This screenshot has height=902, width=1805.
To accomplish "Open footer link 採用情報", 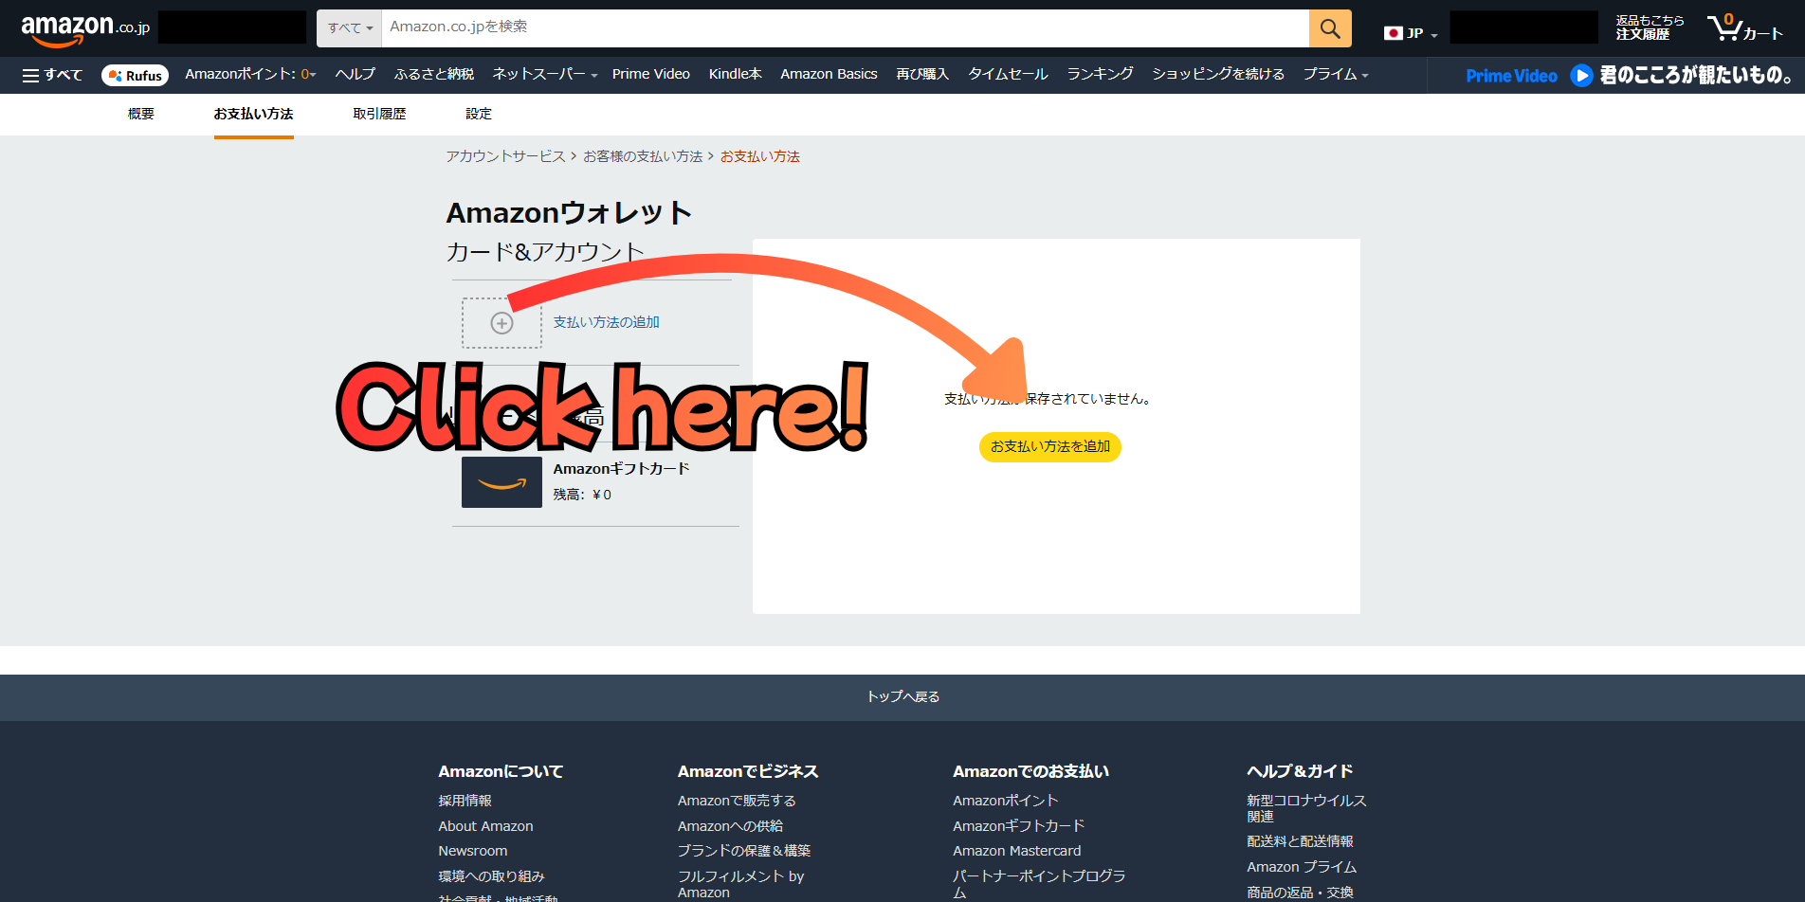I will 465,801.
